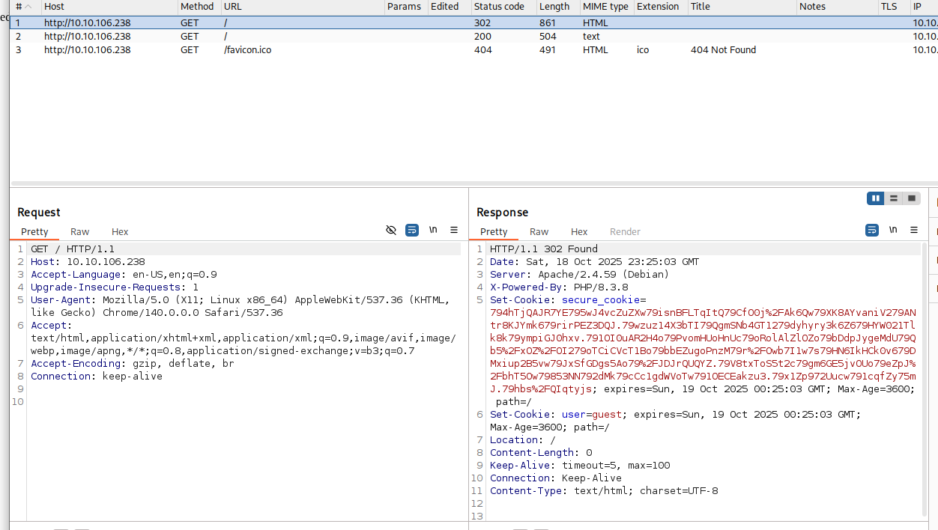Screen dimensions: 938x530
Task: Sort history by the # column arrow
Action: [28, 7]
